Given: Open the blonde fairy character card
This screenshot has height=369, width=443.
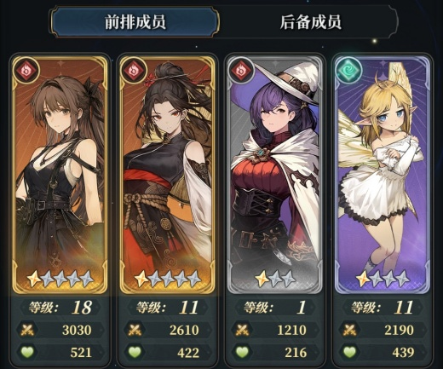Looking at the screenshot, I should pyautogui.click(x=383, y=175).
